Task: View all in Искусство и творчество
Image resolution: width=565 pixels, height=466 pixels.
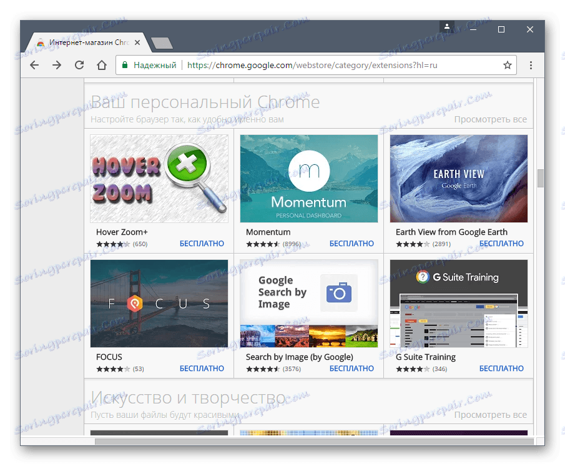Action: click(x=491, y=415)
